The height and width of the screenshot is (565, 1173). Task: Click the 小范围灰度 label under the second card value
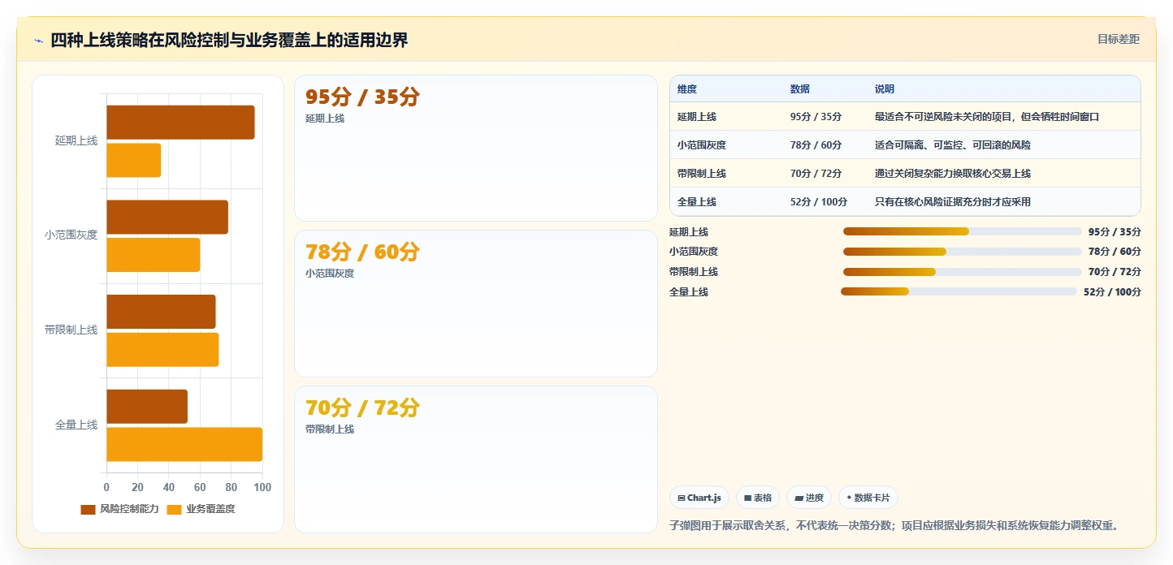click(330, 274)
